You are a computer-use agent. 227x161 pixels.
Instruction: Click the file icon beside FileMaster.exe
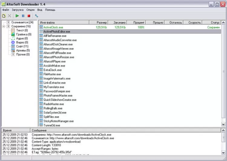coord(41,74)
